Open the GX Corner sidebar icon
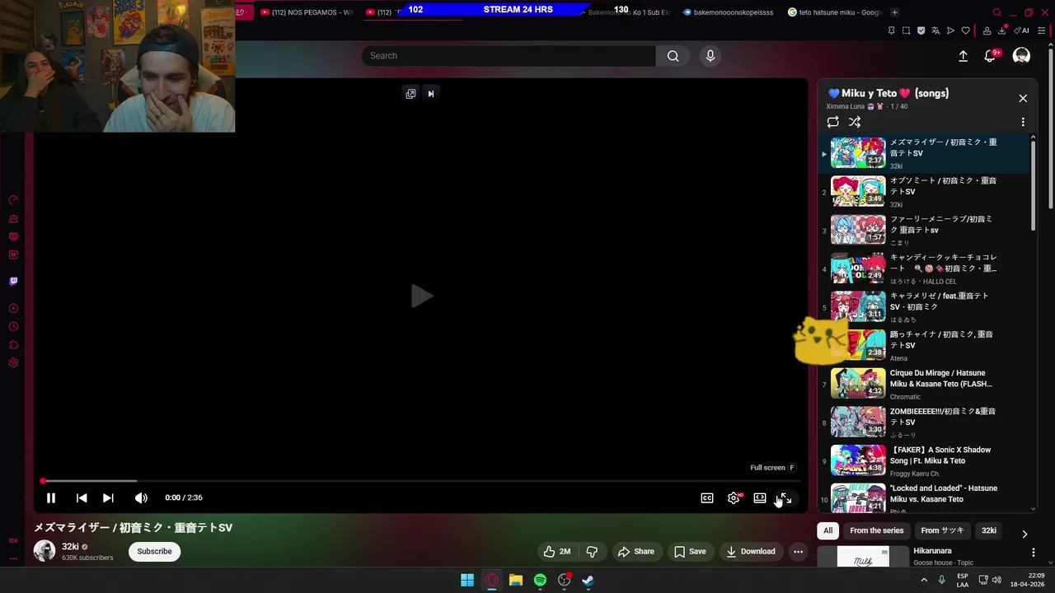1055x593 pixels. (13, 540)
